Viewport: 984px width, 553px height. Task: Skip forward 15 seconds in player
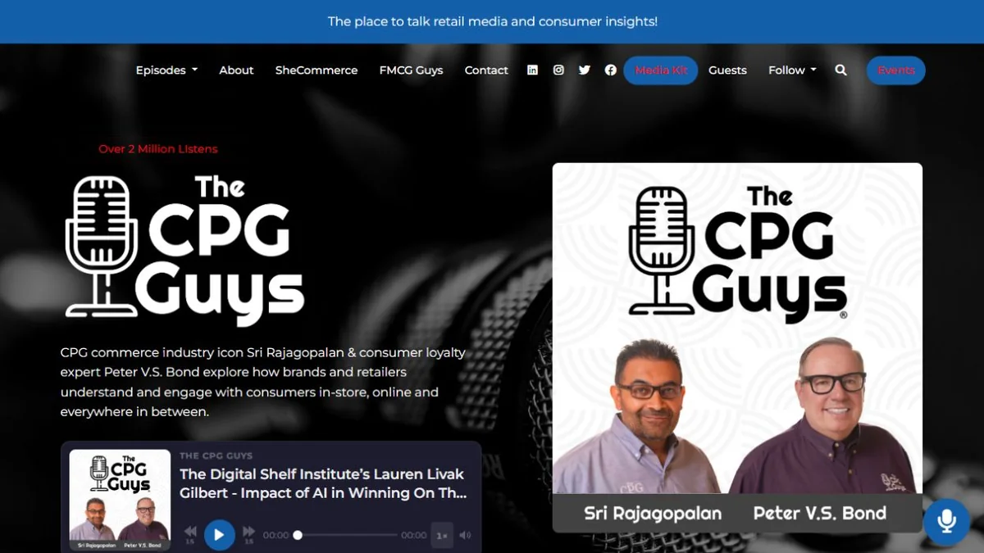(248, 533)
